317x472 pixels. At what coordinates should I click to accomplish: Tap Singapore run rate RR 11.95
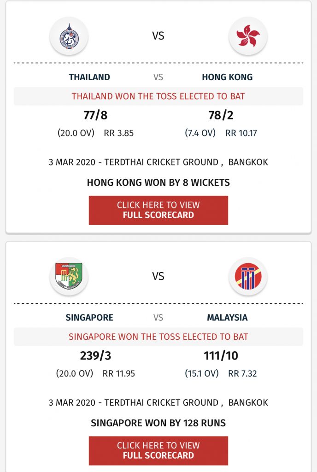pos(119,373)
